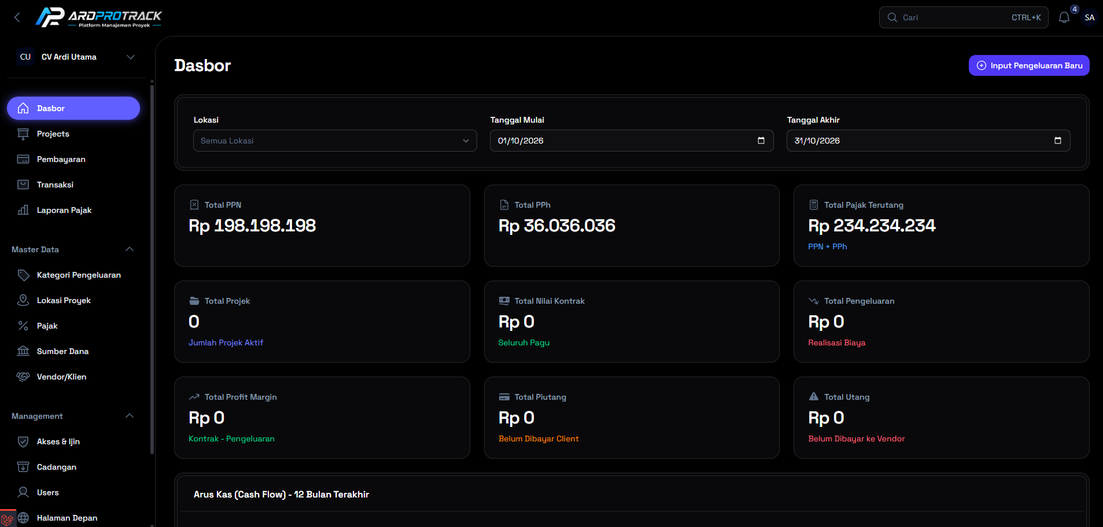Image resolution: width=1103 pixels, height=527 pixels.
Task: Go to Halaman Depan
Action: [73, 518]
